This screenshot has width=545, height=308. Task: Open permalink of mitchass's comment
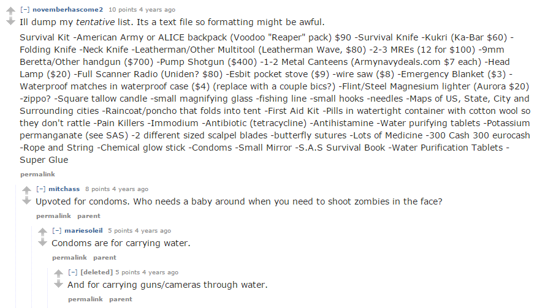(x=53, y=216)
